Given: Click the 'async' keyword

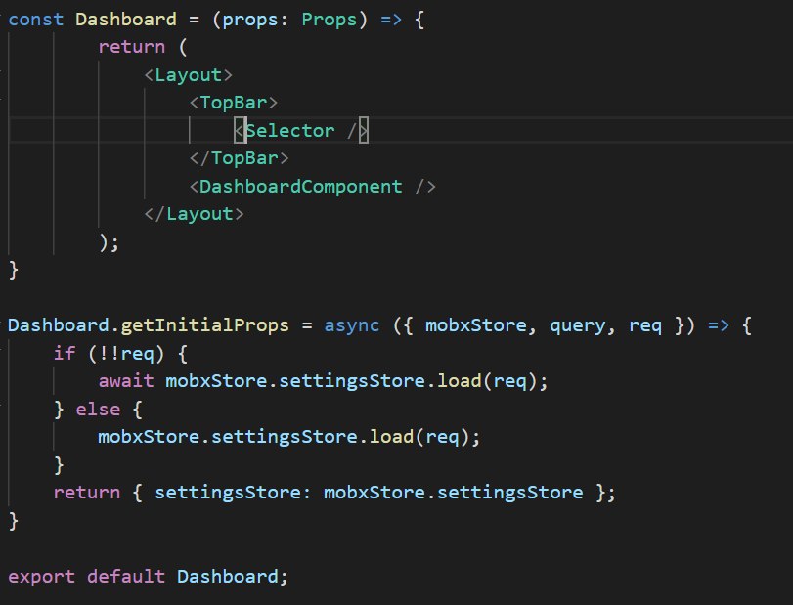Looking at the screenshot, I should point(351,325).
